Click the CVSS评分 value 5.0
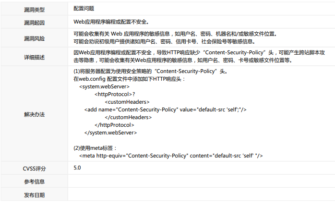 click(77, 168)
